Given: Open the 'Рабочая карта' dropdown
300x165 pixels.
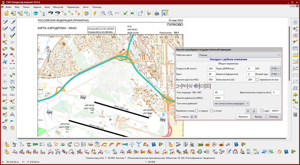Looking at the screenshot, I should (239, 55).
